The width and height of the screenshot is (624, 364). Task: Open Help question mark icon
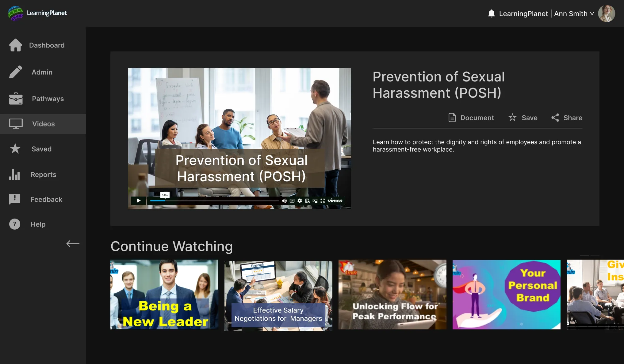pos(14,224)
